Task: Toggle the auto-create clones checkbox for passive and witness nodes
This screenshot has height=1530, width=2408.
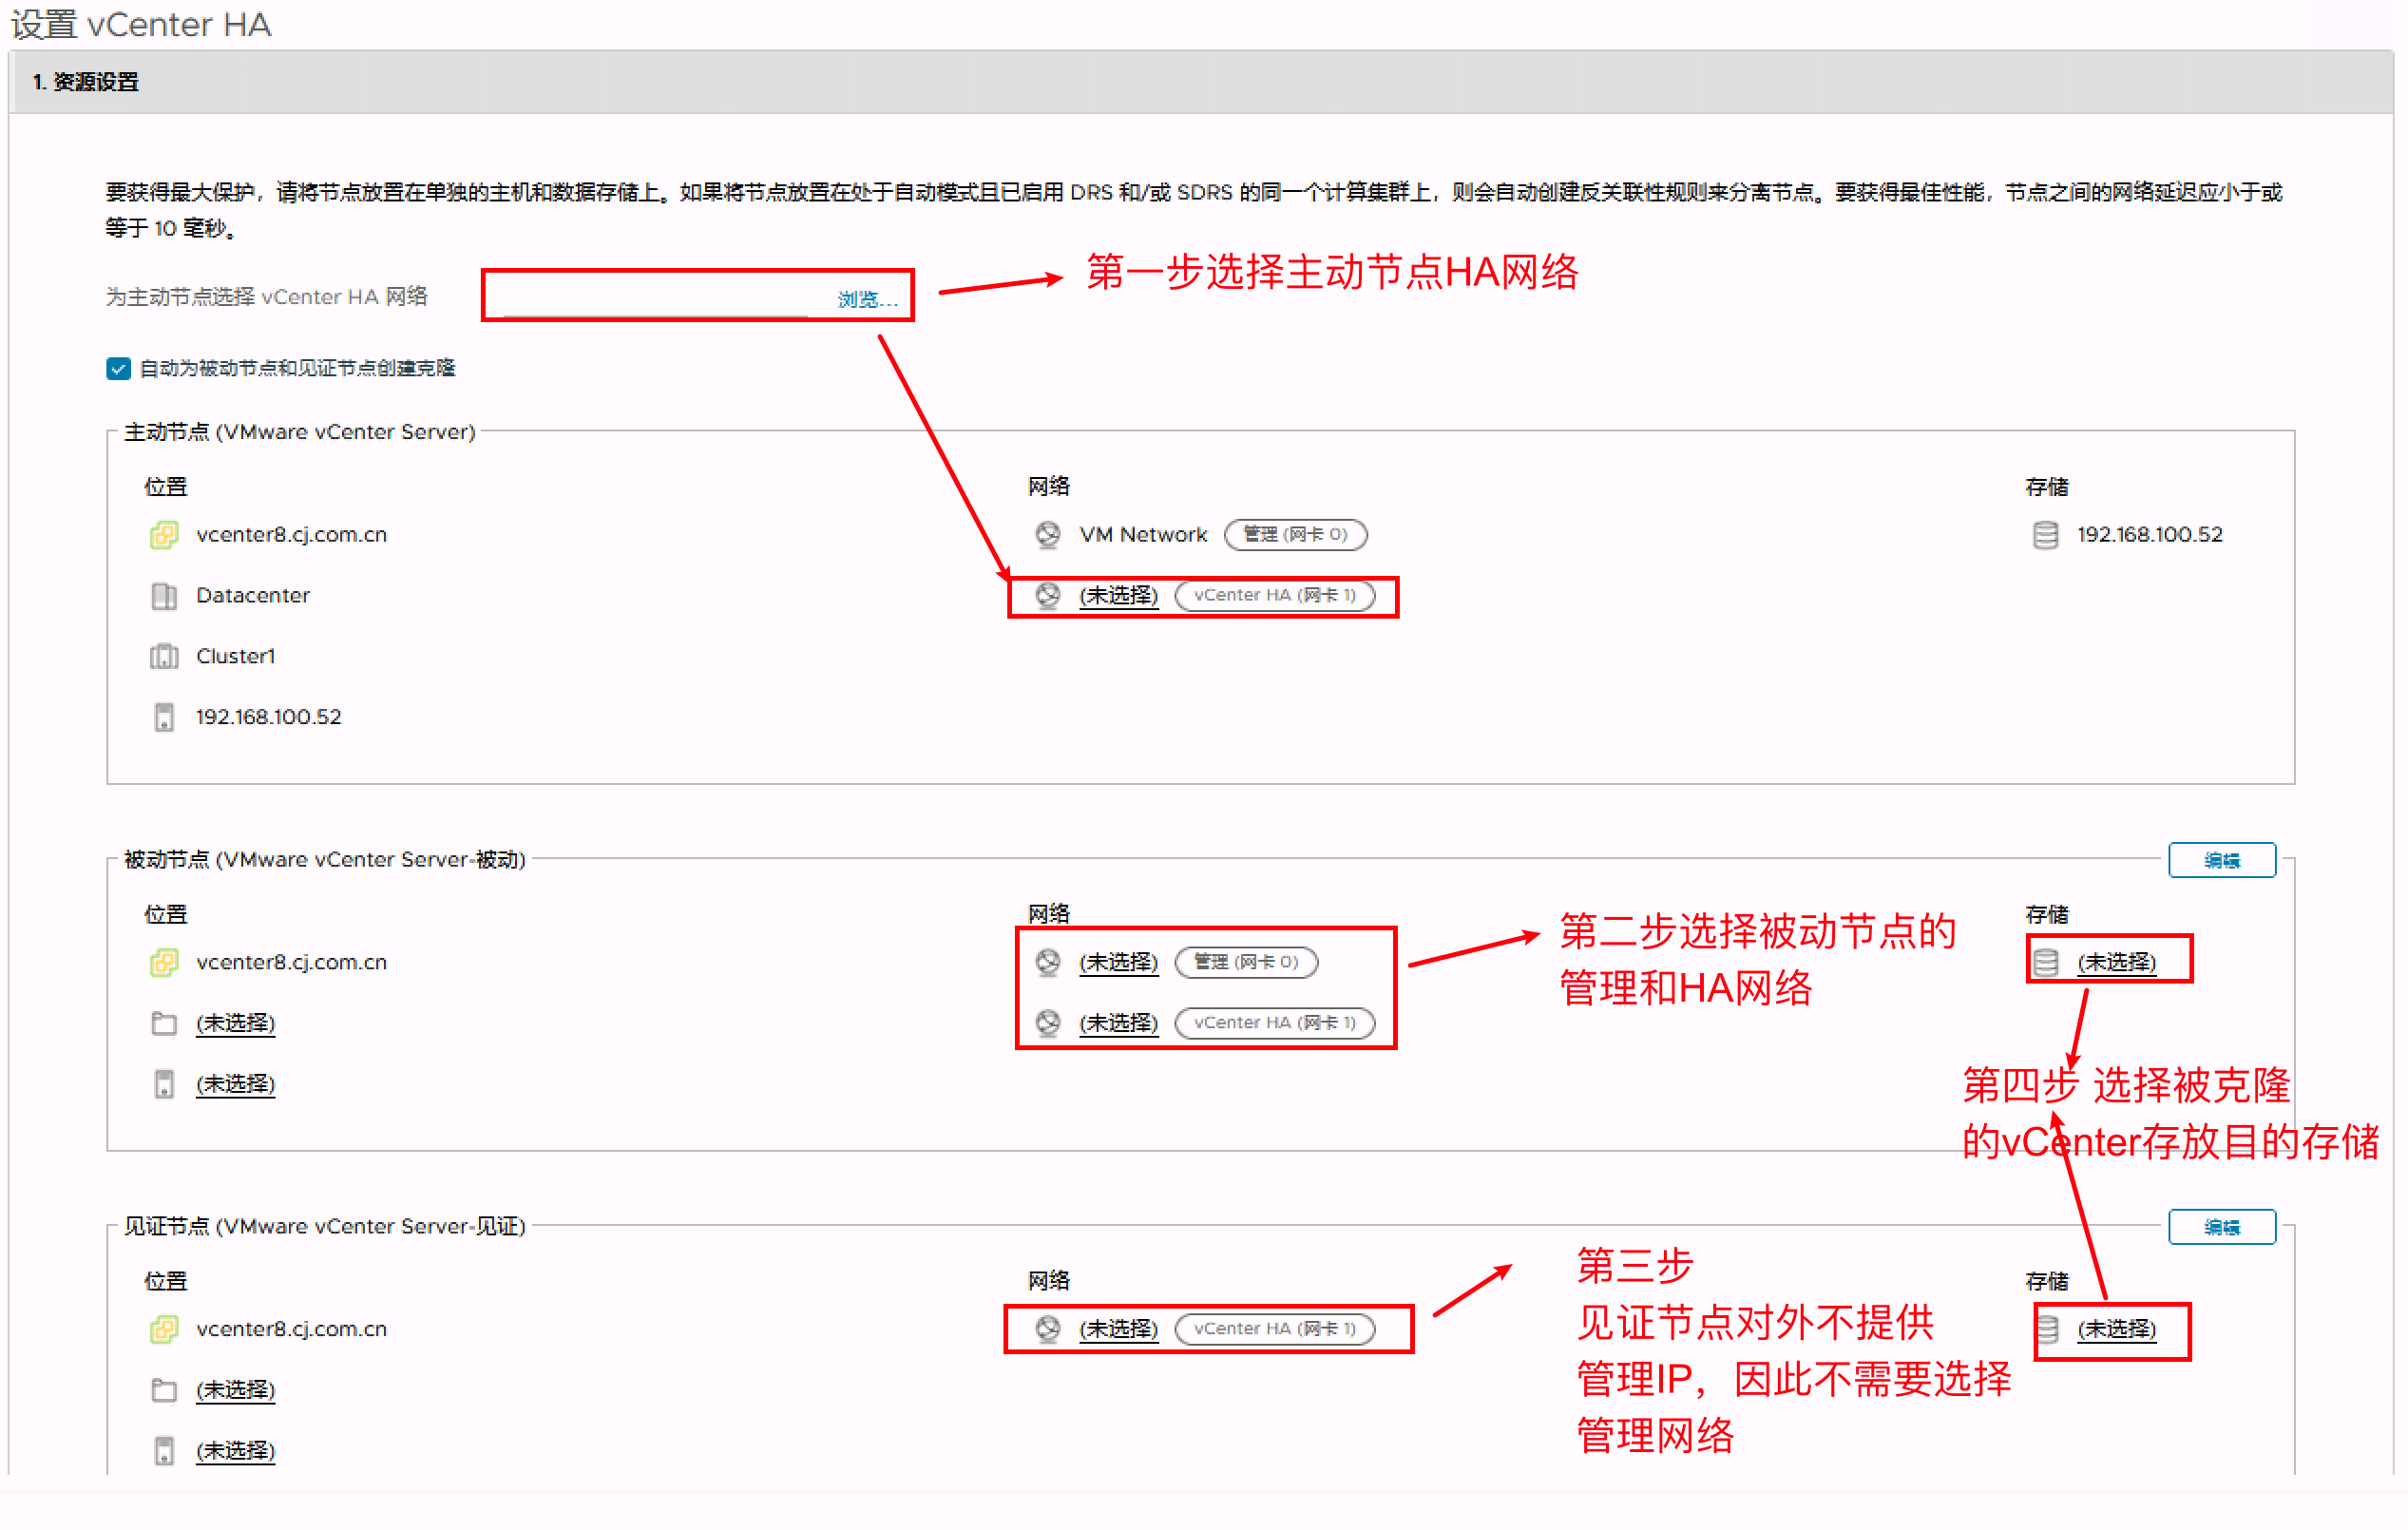Action: click(x=118, y=369)
